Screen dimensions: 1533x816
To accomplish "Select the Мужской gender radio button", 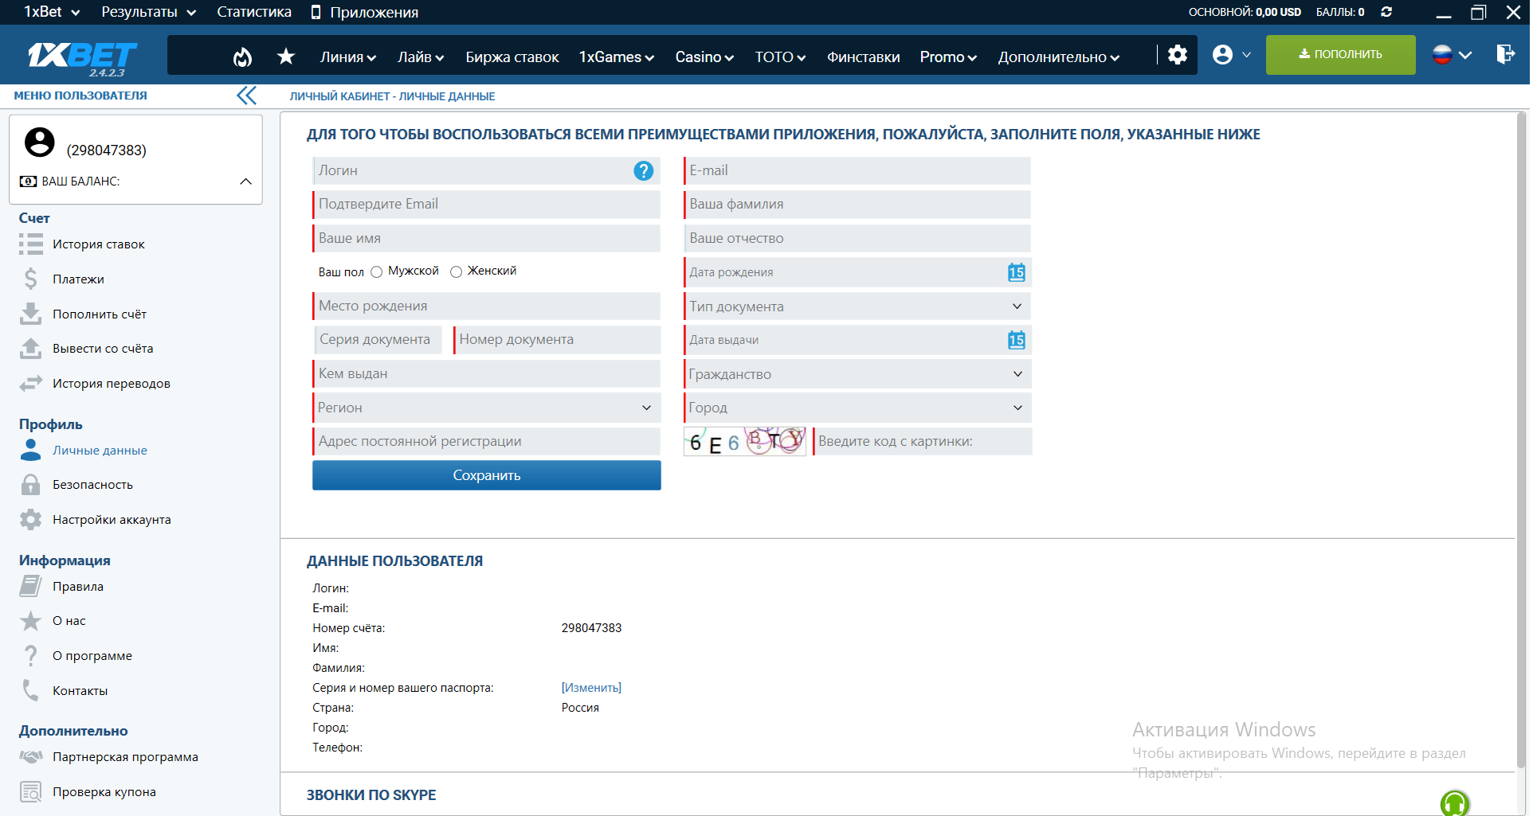I will [377, 272].
